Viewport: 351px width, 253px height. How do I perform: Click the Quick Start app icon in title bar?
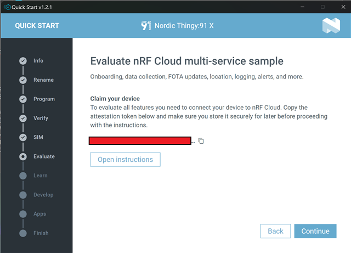(7, 7)
